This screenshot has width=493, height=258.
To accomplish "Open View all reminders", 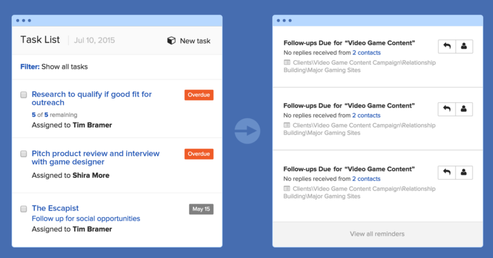I will click(377, 234).
